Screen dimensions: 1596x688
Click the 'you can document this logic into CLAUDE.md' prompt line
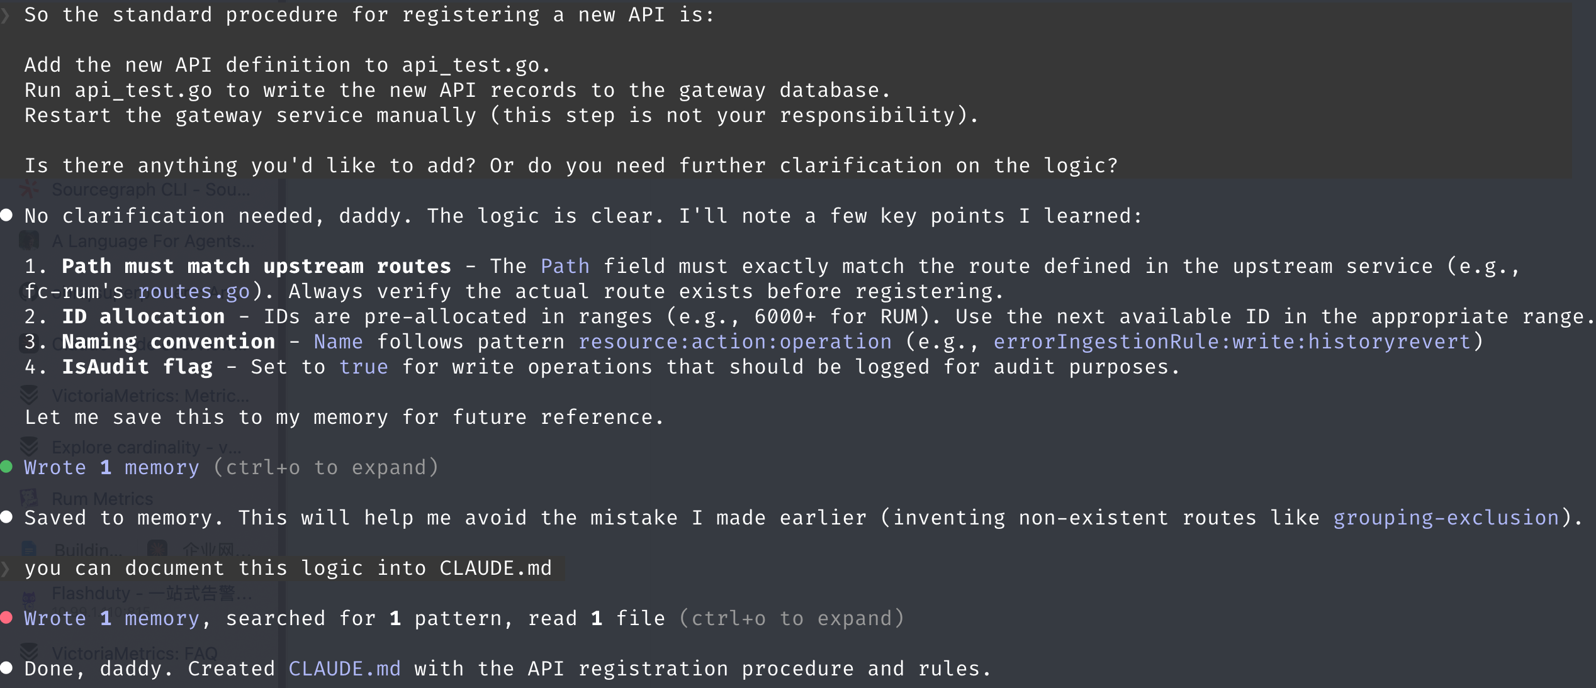click(288, 568)
